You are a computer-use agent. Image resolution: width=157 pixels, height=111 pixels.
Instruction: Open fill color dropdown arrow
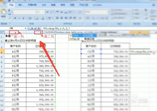pyautogui.click(x=40, y=18)
